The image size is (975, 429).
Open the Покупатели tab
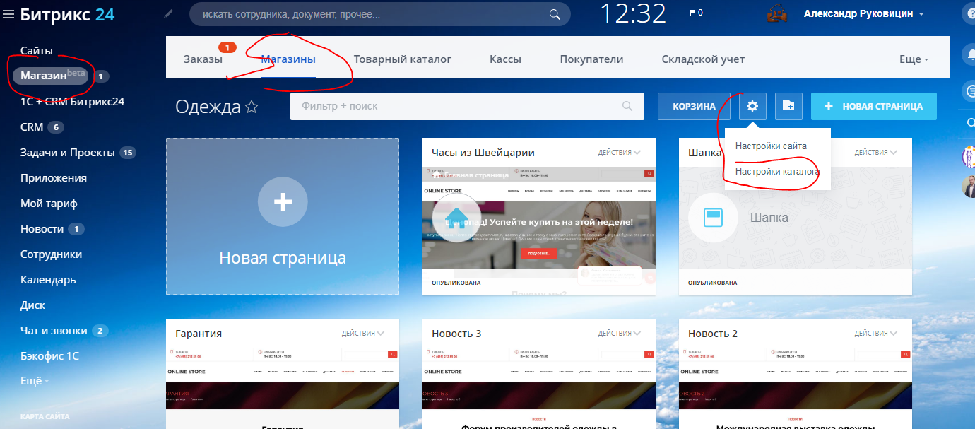click(x=591, y=59)
